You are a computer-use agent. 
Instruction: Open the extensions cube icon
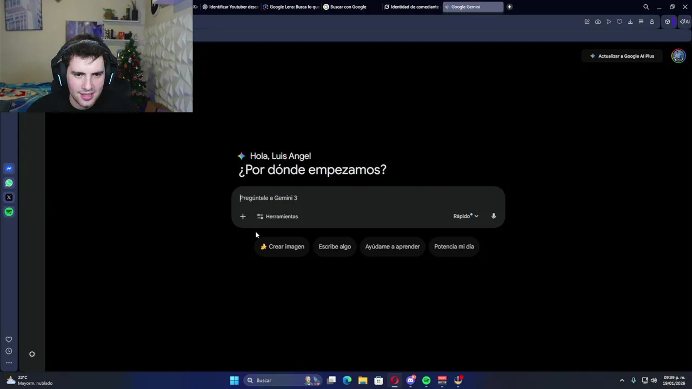point(668,22)
